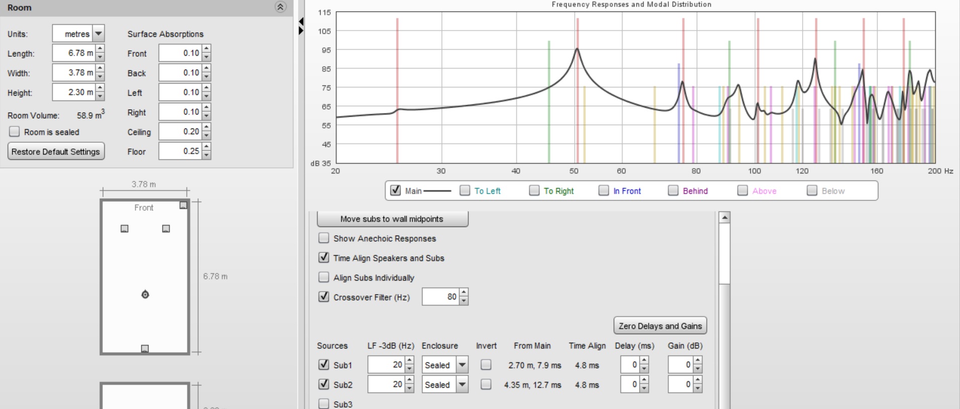Open Sub1 Enclosure dropdown
Screen dimensions: 960x409
[462, 365]
